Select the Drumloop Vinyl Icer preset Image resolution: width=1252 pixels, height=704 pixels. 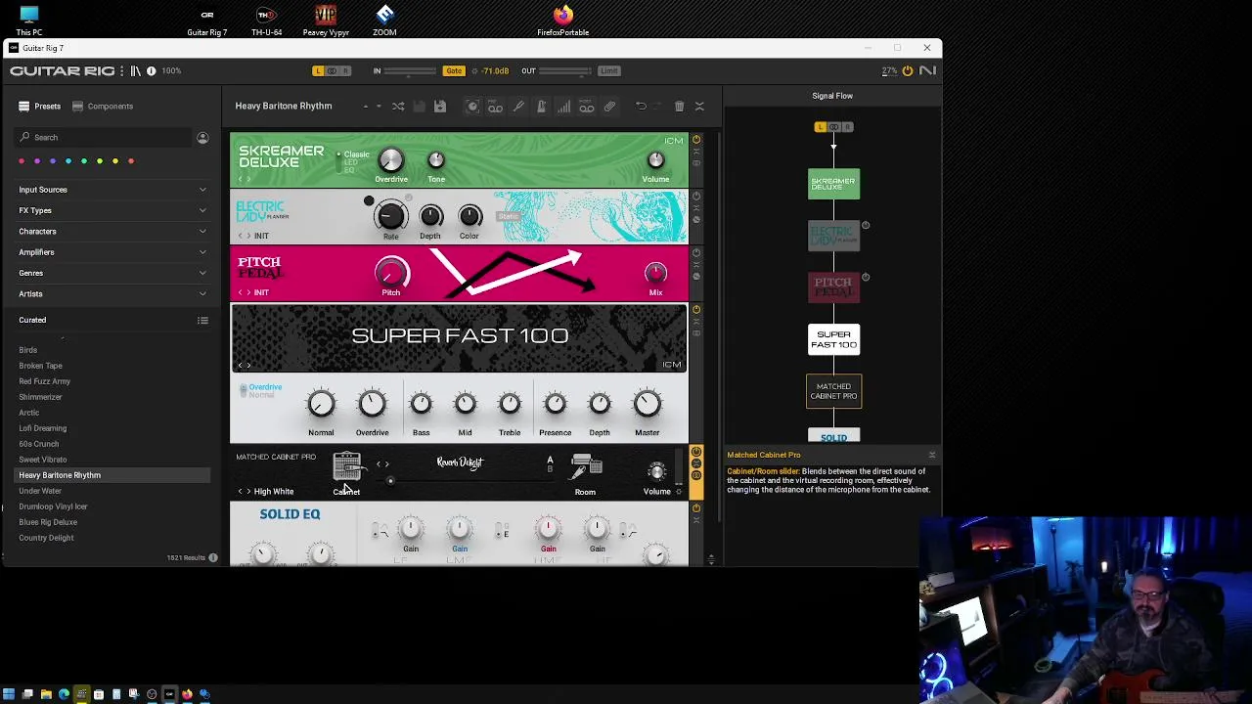(x=53, y=506)
